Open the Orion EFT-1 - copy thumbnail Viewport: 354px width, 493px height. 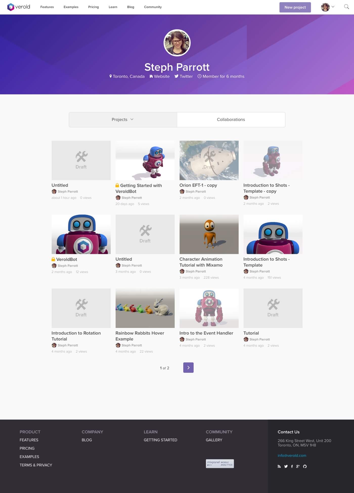coord(209,160)
